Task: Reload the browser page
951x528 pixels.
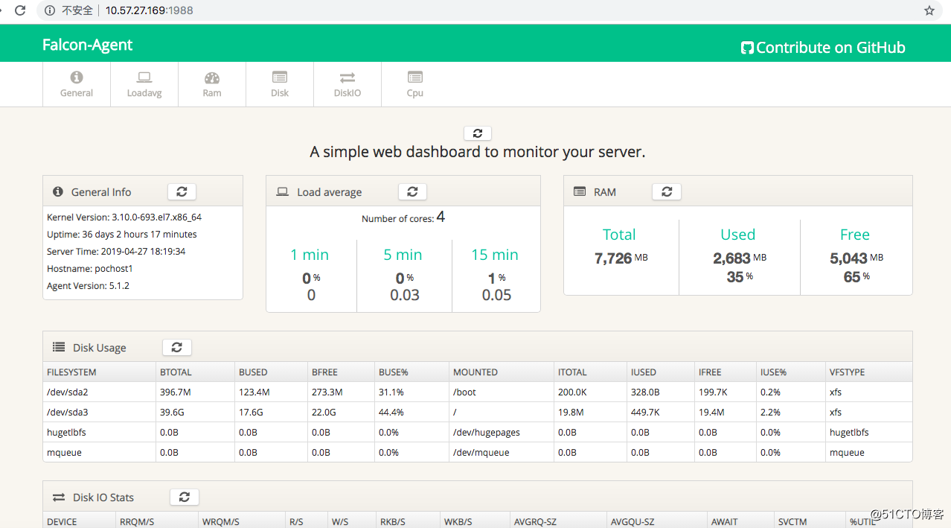Action: [x=20, y=10]
